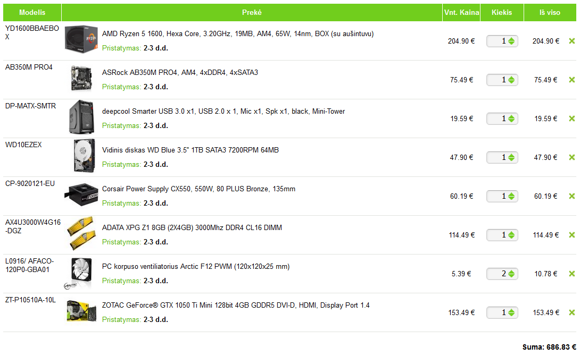Select model code YD1600BBAEBOX
The image size is (580, 356).
click(x=32, y=32)
